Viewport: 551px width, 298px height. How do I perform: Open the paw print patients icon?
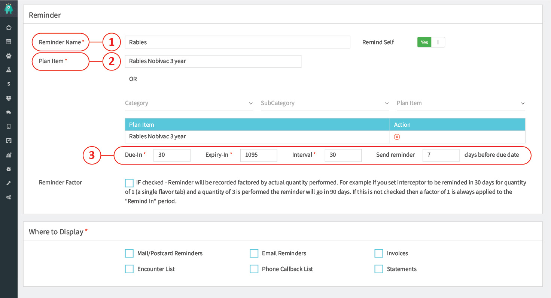9,56
